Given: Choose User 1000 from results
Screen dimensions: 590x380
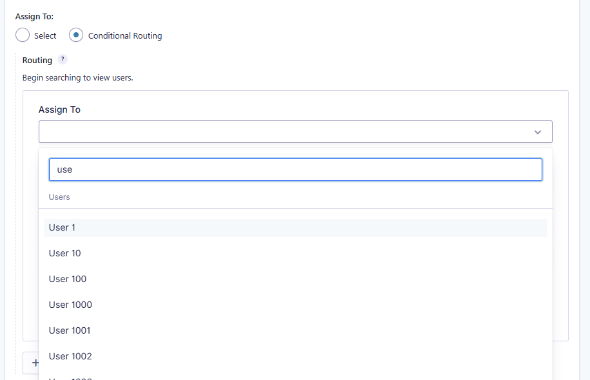Looking at the screenshot, I should click(x=70, y=305).
